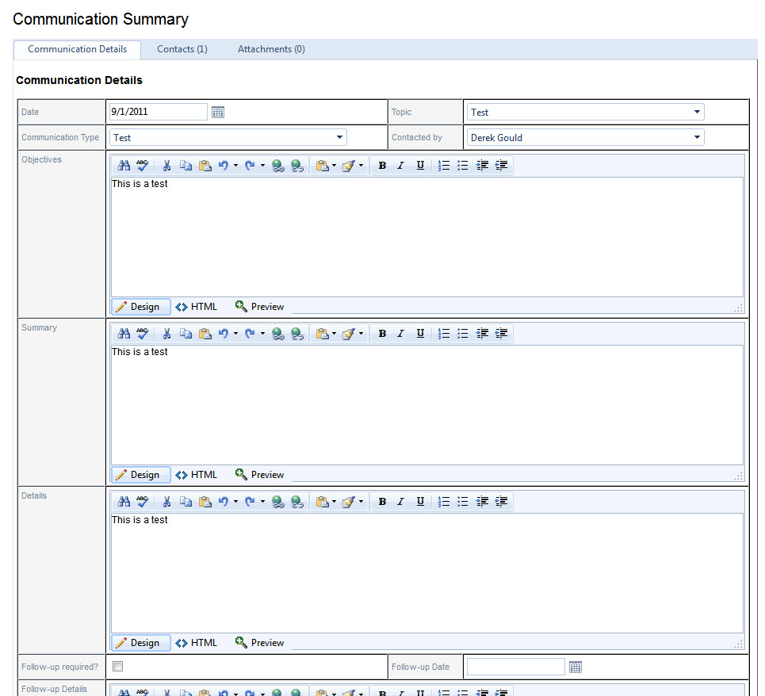The height and width of the screenshot is (696, 765).
Task: Open hyperlink manager in Details editor
Action: pos(278,502)
